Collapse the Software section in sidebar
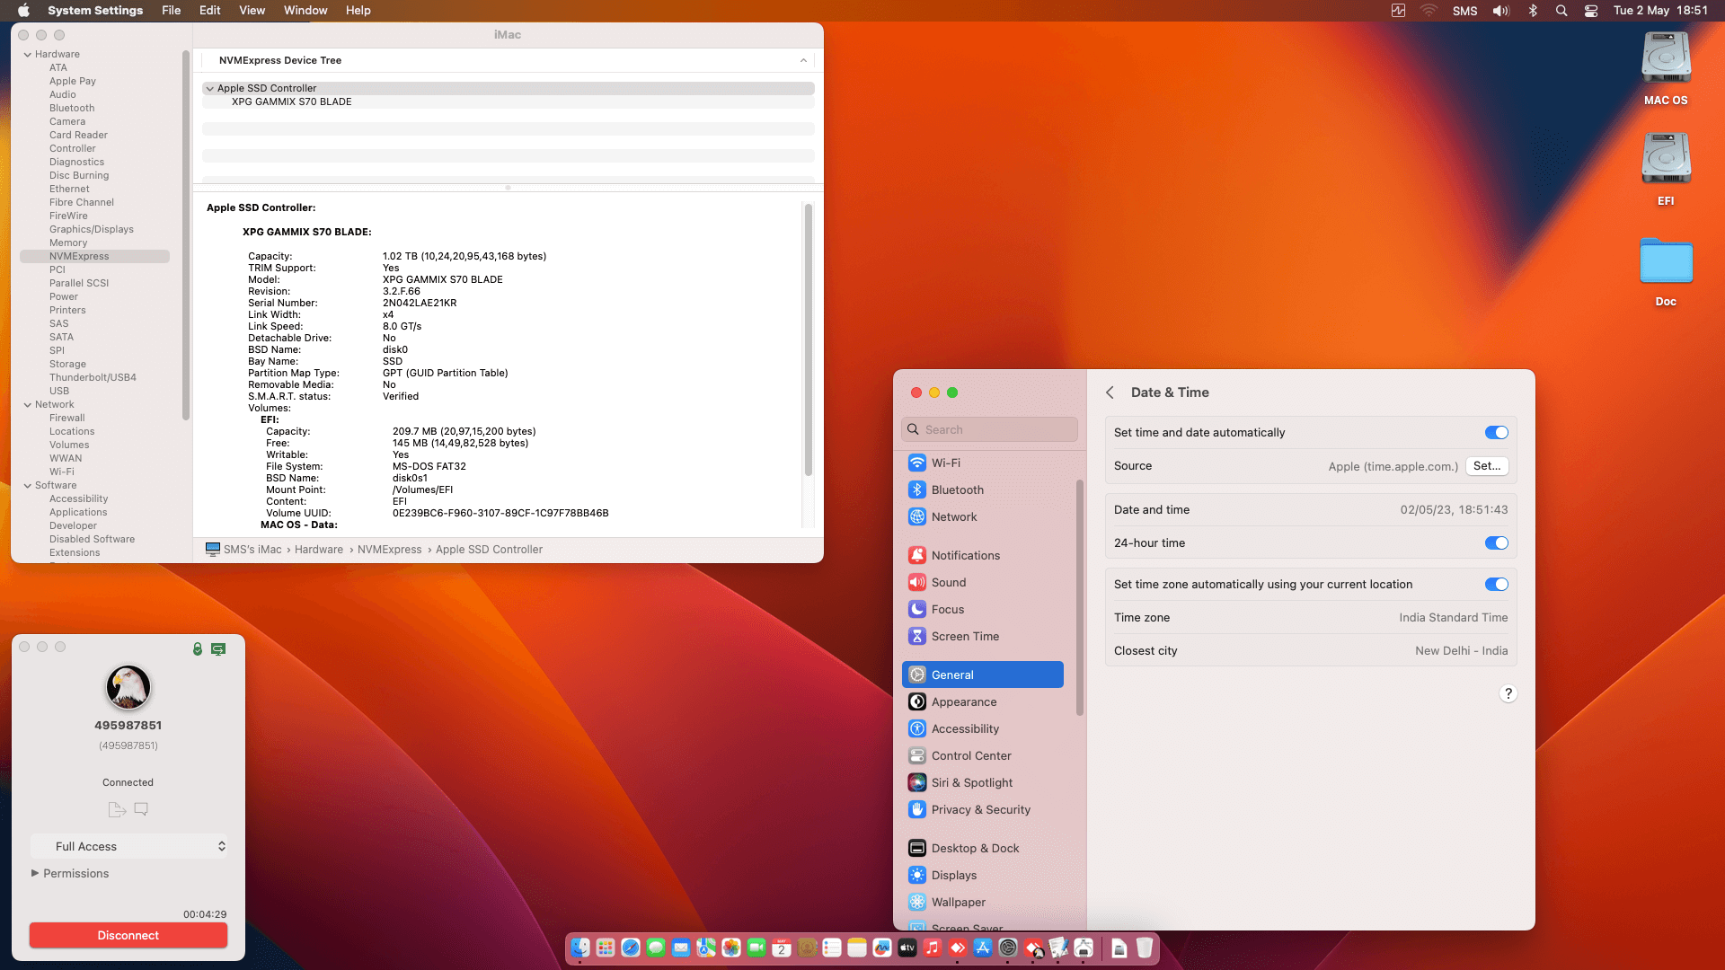Screen dimensions: 1725x970 28,486
